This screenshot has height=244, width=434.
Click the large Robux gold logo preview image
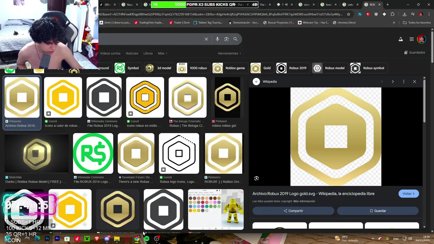336,137
